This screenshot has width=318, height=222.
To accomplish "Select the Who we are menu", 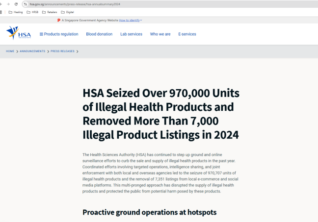I will coord(160,34).
